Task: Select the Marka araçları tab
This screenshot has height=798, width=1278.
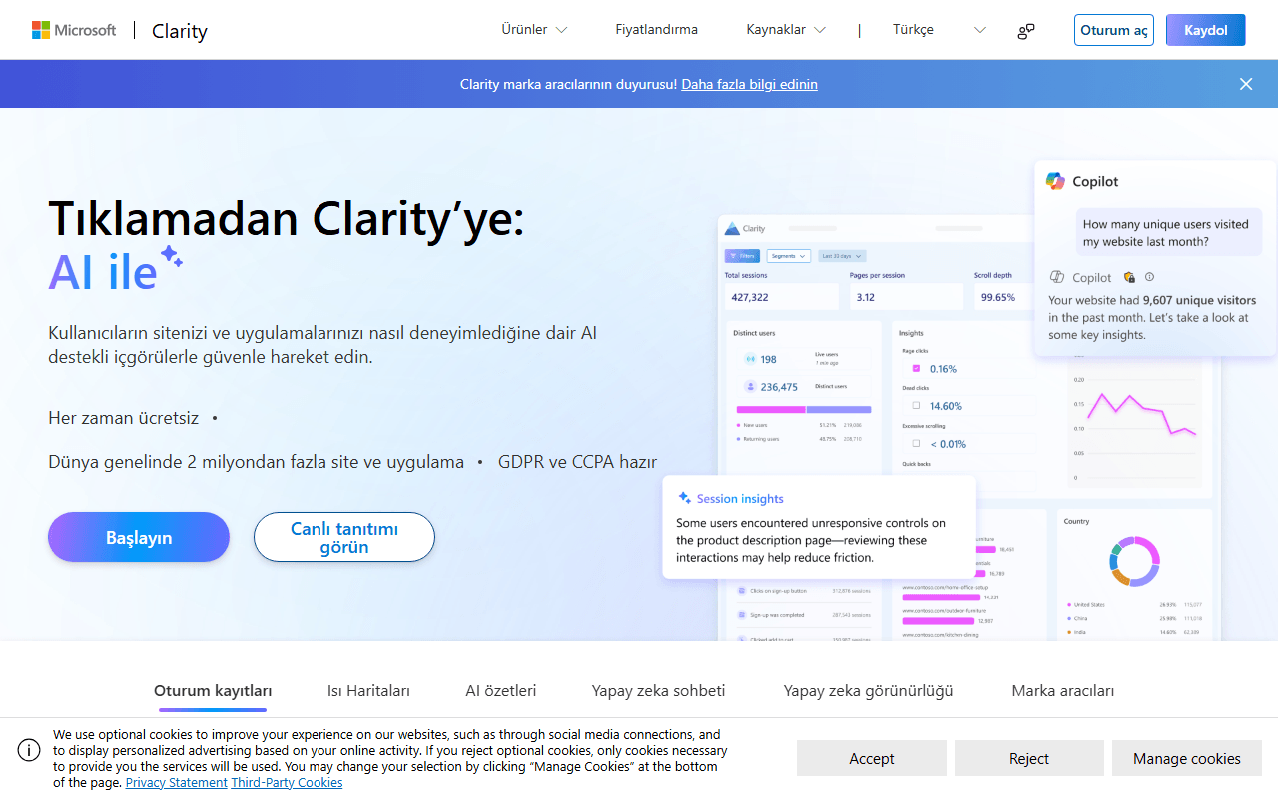Action: (x=1063, y=691)
